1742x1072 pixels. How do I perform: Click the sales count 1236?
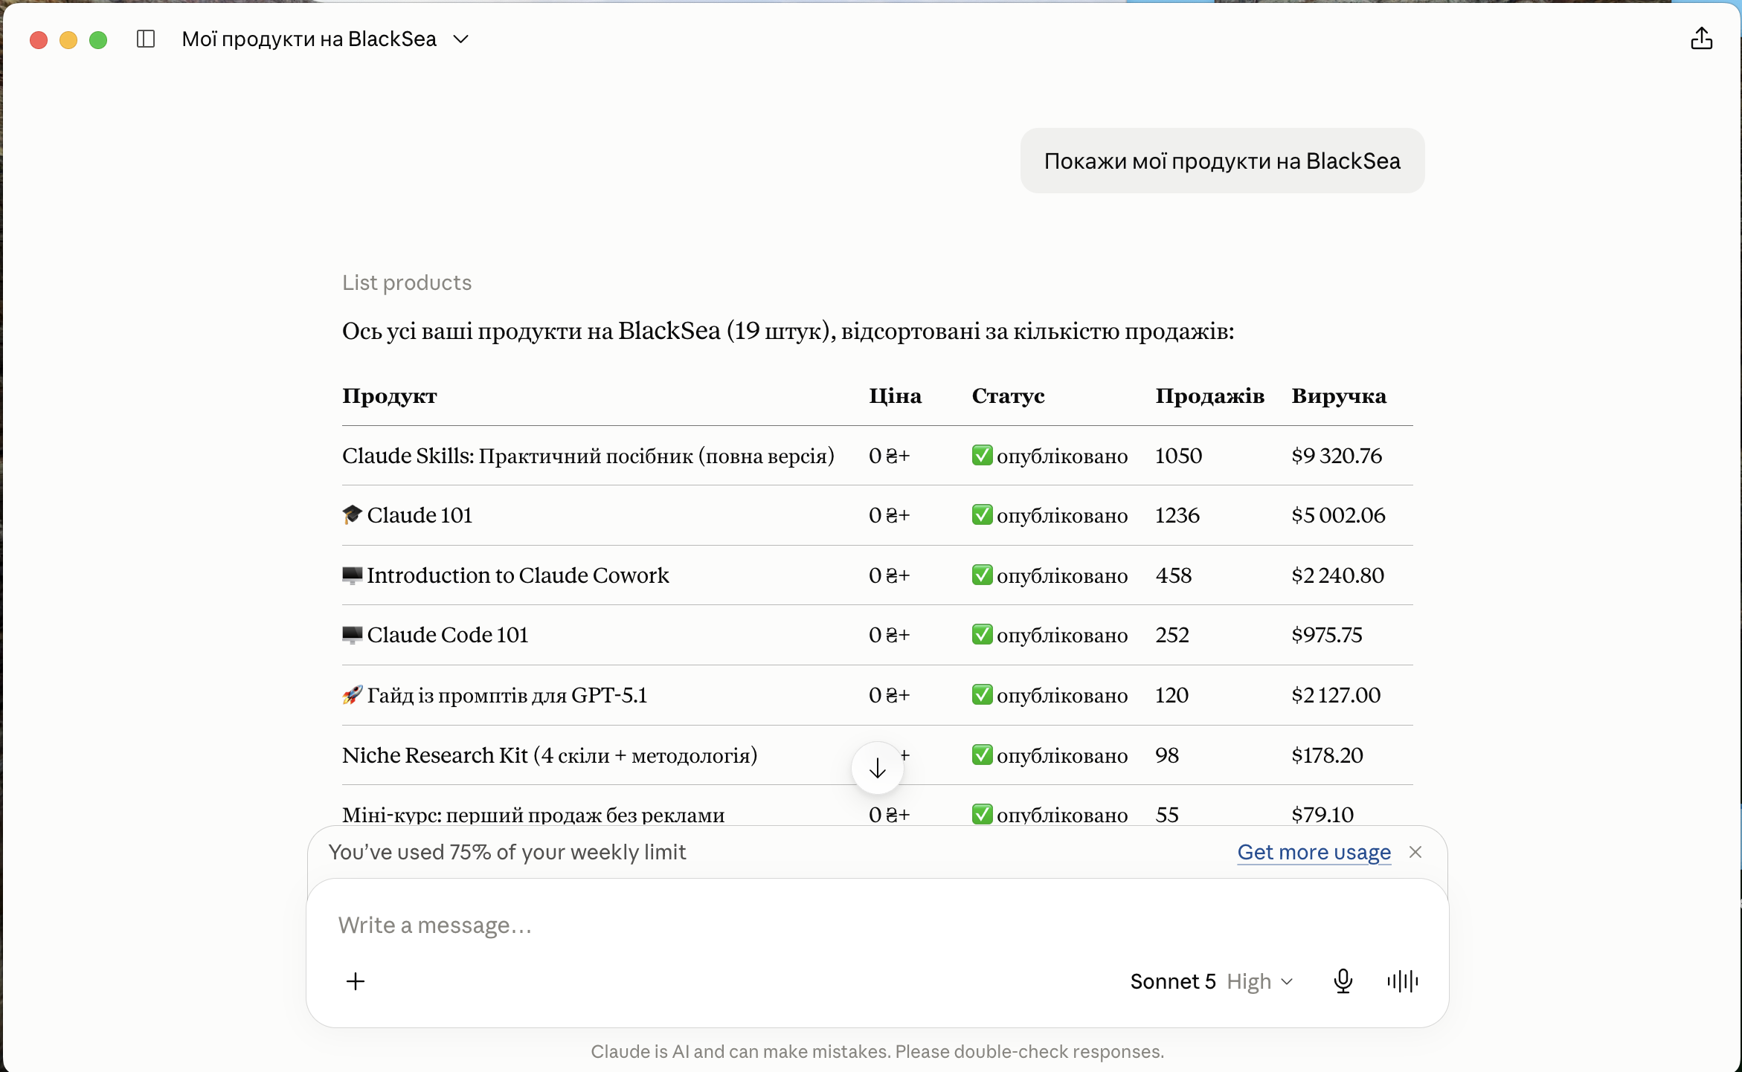pos(1177,515)
